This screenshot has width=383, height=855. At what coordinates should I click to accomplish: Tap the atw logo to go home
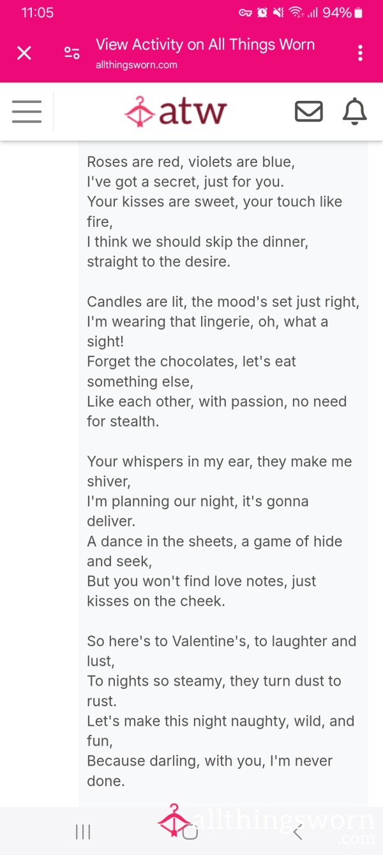click(x=176, y=112)
